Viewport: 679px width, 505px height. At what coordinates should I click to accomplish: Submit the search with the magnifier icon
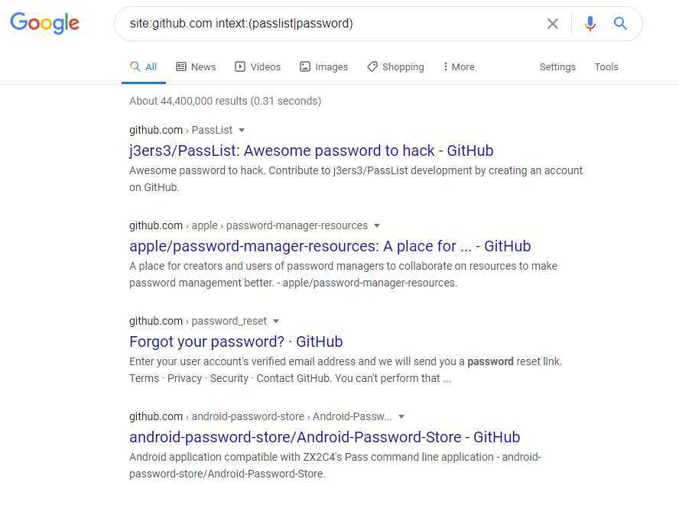click(620, 24)
